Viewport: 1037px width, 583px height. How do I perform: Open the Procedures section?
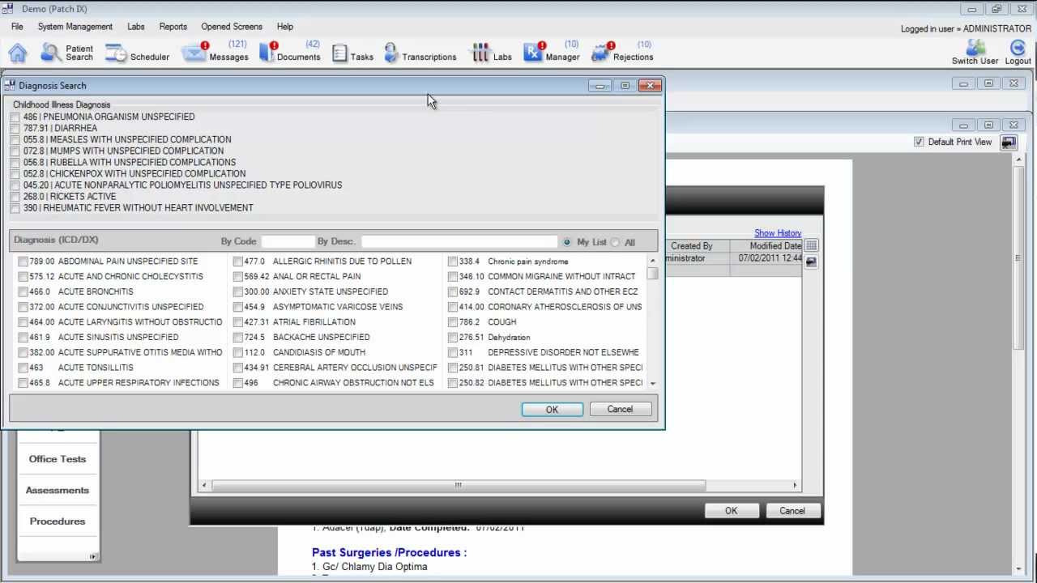[57, 521]
